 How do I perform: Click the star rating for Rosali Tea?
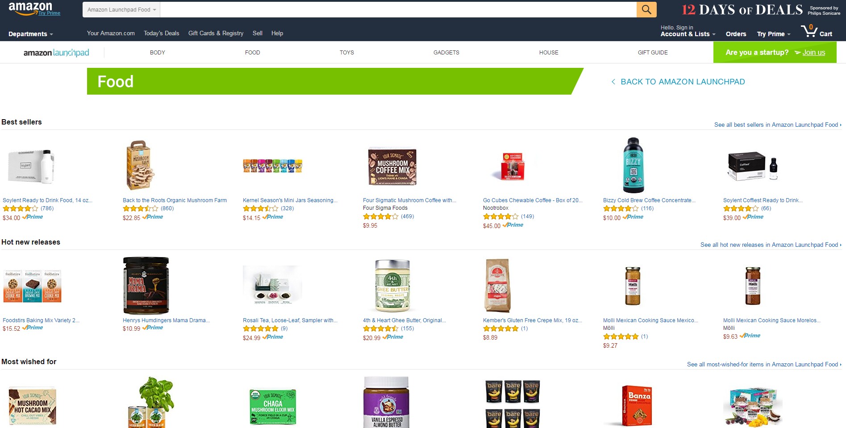click(261, 328)
